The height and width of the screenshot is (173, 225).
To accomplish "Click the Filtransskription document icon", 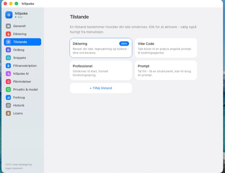I will click(x=8, y=66).
